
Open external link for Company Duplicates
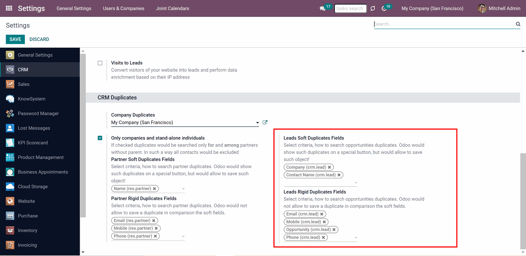pyautogui.click(x=265, y=122)
